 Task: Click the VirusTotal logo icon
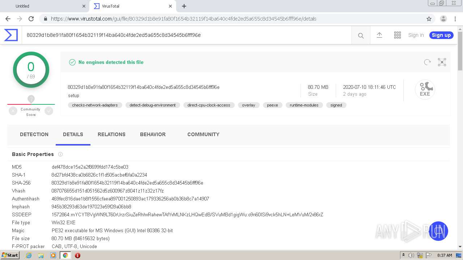coord(11,35)
